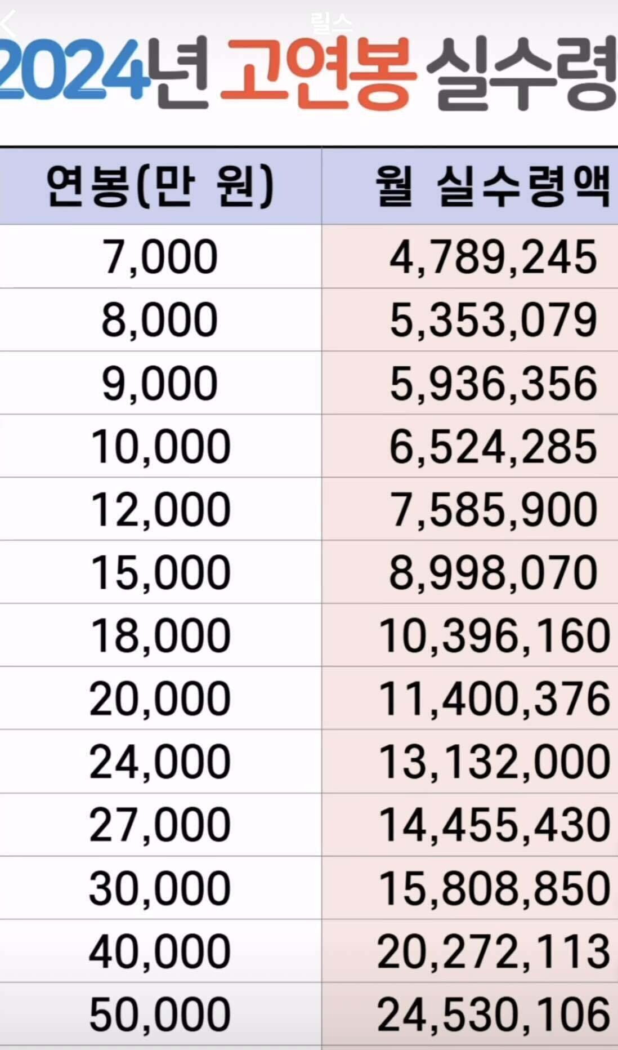Click the 15,808,850 amount cell
Image resolution: width=618 pixels, height=1050 pixels.
coord(470,888)
